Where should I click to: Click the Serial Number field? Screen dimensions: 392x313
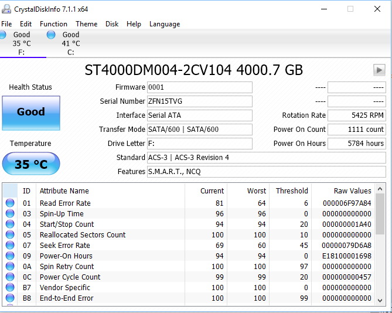click(x=199, y=101)
